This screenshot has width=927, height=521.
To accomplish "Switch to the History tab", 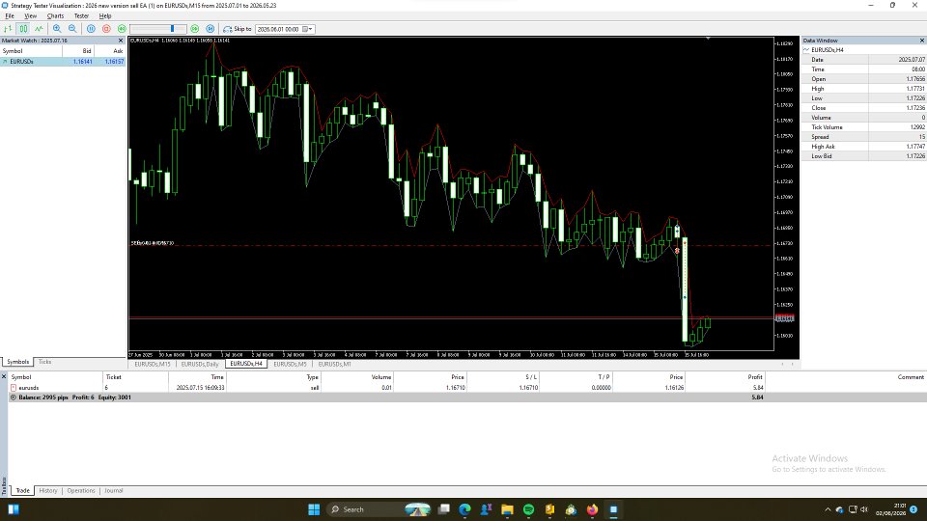I will (x=48, y=491).
